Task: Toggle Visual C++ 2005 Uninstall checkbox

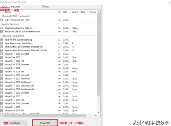Action: (x=1, y=54)
